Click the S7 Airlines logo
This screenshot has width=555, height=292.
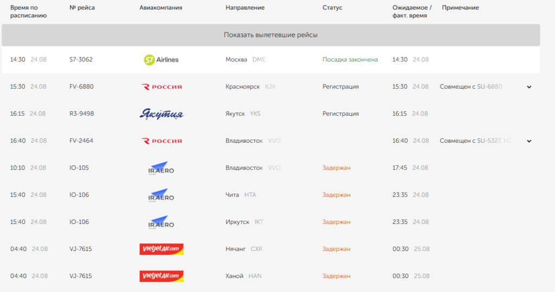click(x=161, y=59)
